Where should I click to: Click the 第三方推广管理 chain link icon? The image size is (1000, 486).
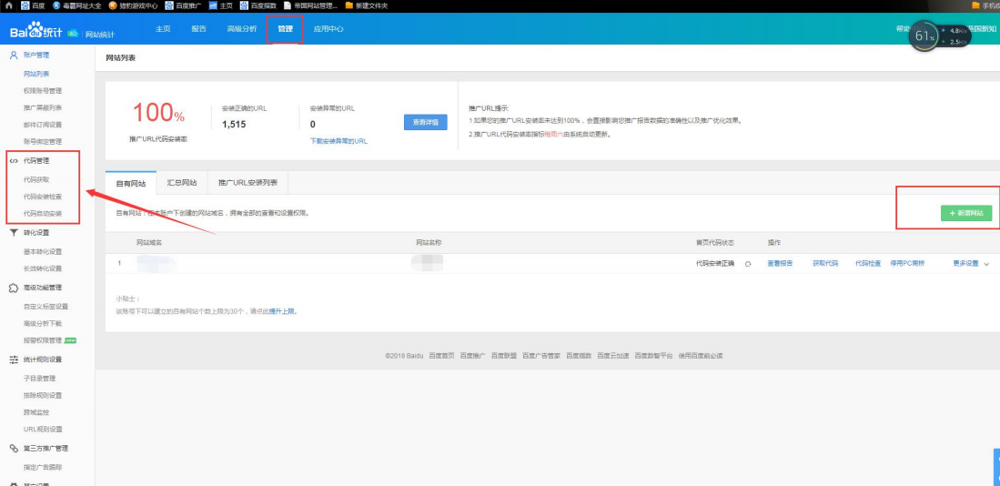[x=14, y=449]
